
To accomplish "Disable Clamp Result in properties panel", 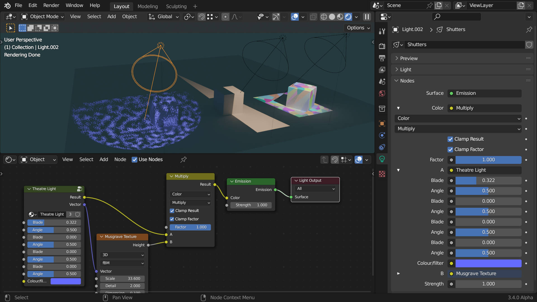I will (450, 139).
